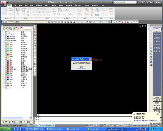Click the 坐标定位 button in right panel
Viewport: 163px width, 131px height.
point(157,29)
